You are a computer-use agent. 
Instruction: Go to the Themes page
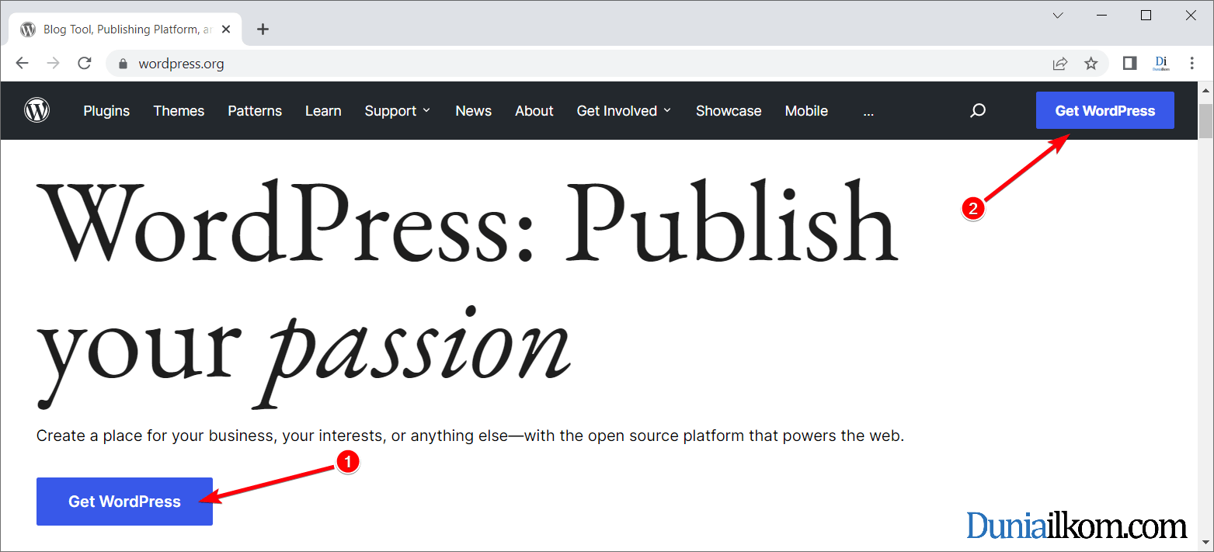pos(179,111)
